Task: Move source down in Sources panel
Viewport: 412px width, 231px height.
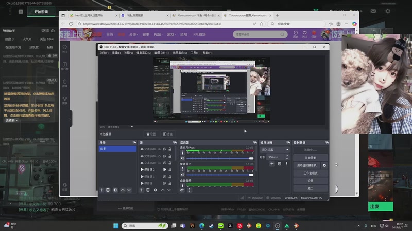Action: [x=169, y=190]
